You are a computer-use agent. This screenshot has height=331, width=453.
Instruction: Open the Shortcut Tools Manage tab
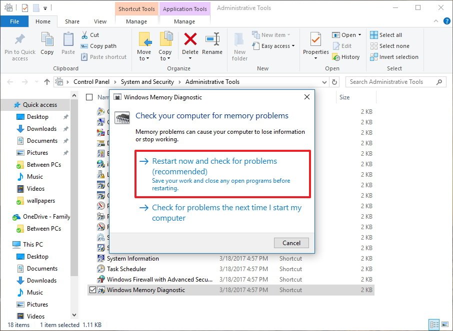[136, 21]
